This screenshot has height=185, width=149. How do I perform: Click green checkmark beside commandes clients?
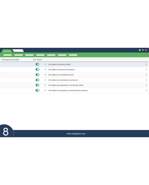point(45,75)
